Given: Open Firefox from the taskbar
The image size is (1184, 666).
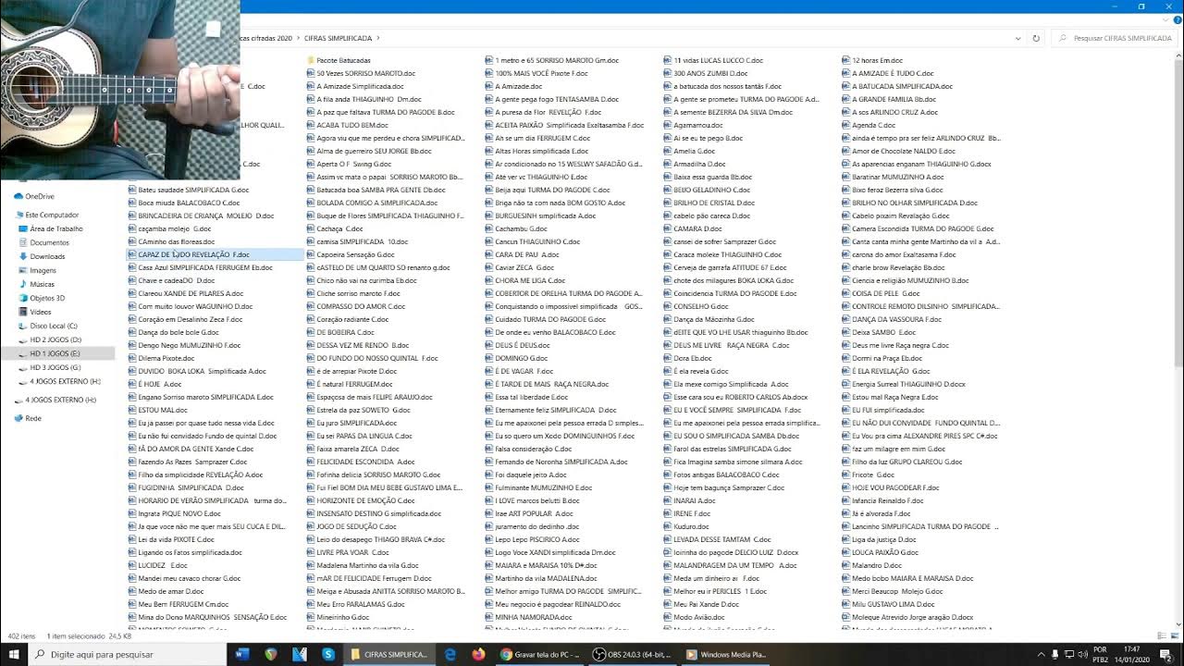Looking at the screenshot, I should click(x=478, y=654).
